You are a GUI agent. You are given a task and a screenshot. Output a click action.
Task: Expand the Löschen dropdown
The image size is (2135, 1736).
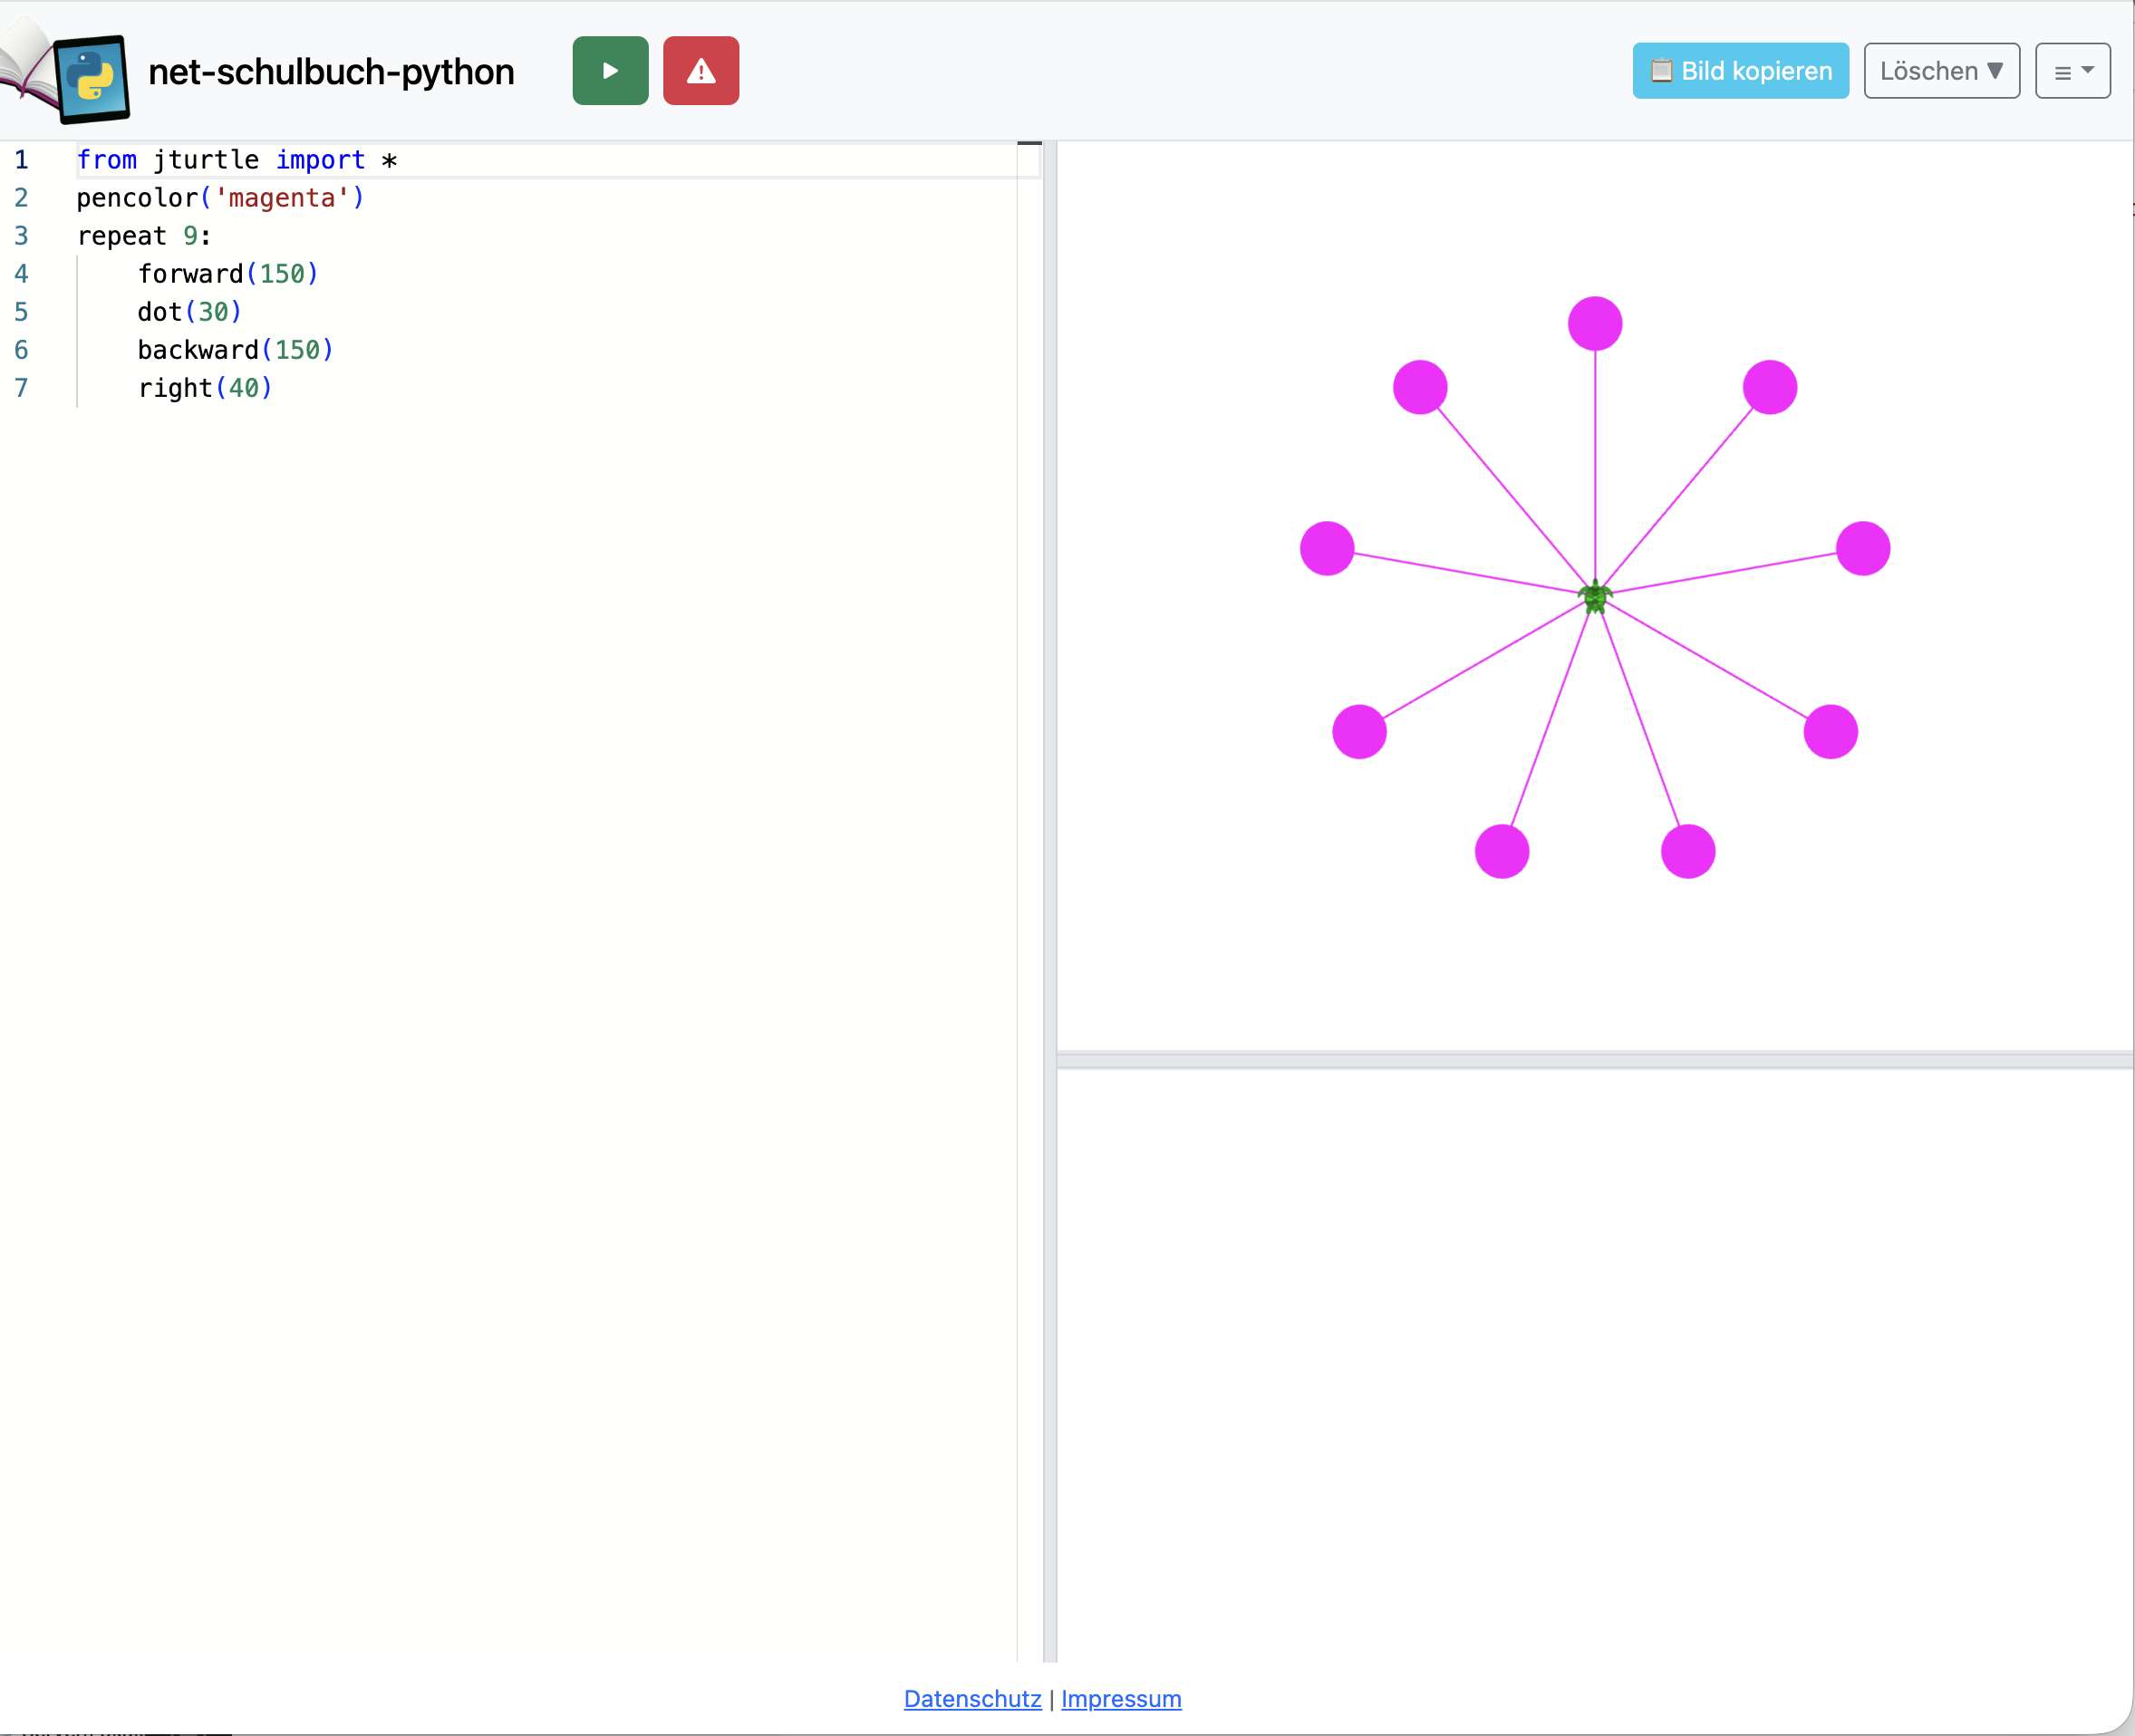1940,71
